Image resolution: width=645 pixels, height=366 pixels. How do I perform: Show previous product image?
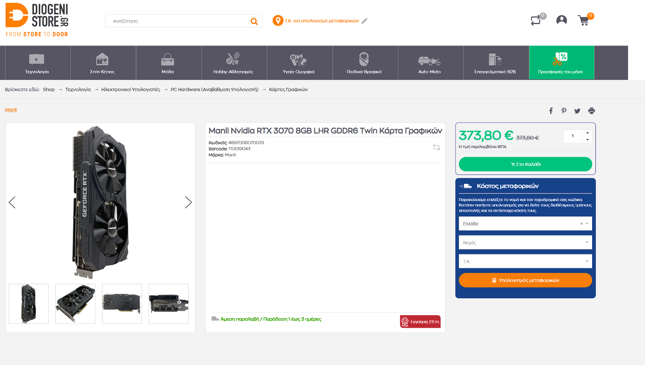click(12, 202)
